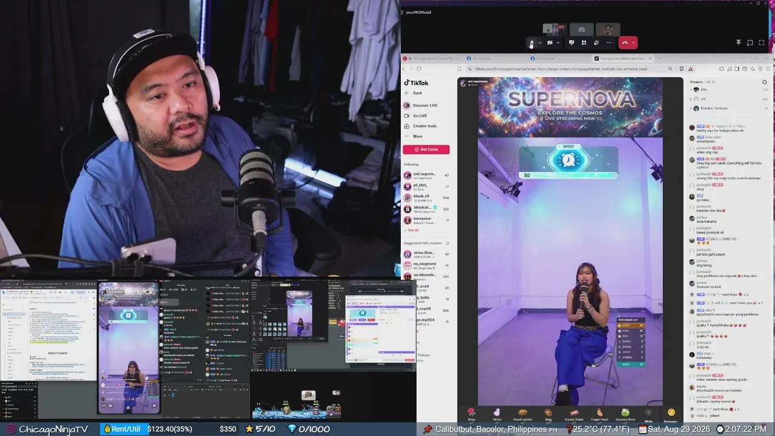775x436 pixels.
Task: Open nxt.supernova in Following list
Action: tap(426, 176)
